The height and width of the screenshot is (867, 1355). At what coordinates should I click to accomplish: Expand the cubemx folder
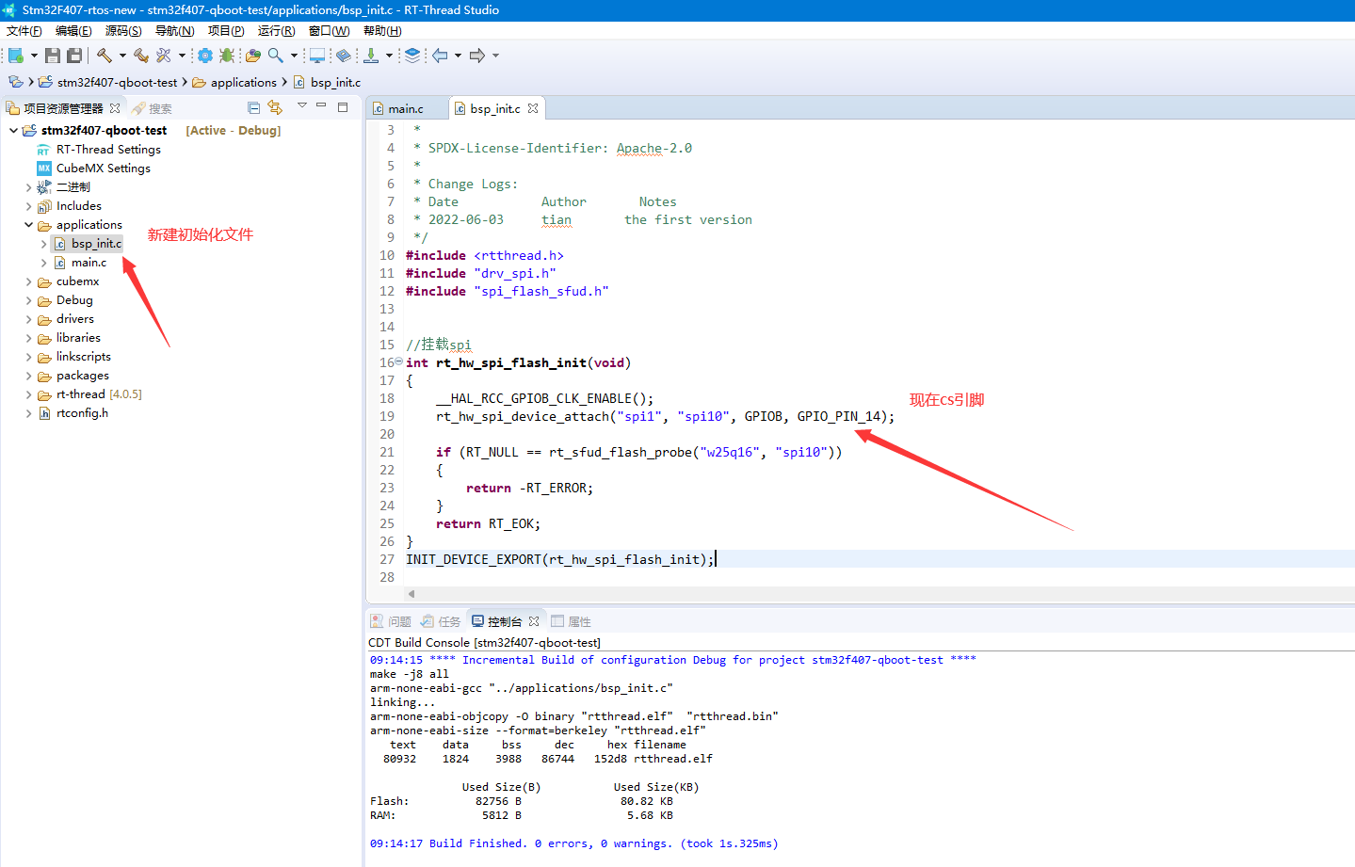point(28,281)
